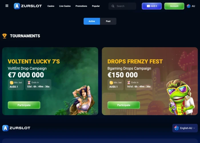Click the Tournaments trophy icon
The image size is (200, 143).
click(x=5, y=36)
